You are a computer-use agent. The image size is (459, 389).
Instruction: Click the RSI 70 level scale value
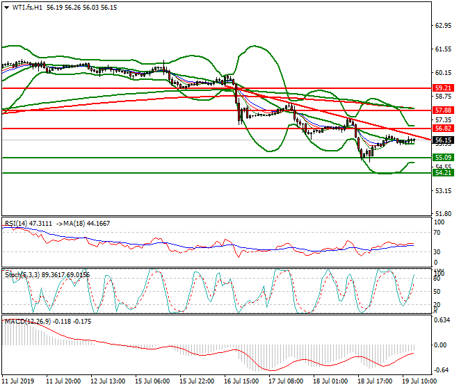pyautogui.click(x=437, y=233)
